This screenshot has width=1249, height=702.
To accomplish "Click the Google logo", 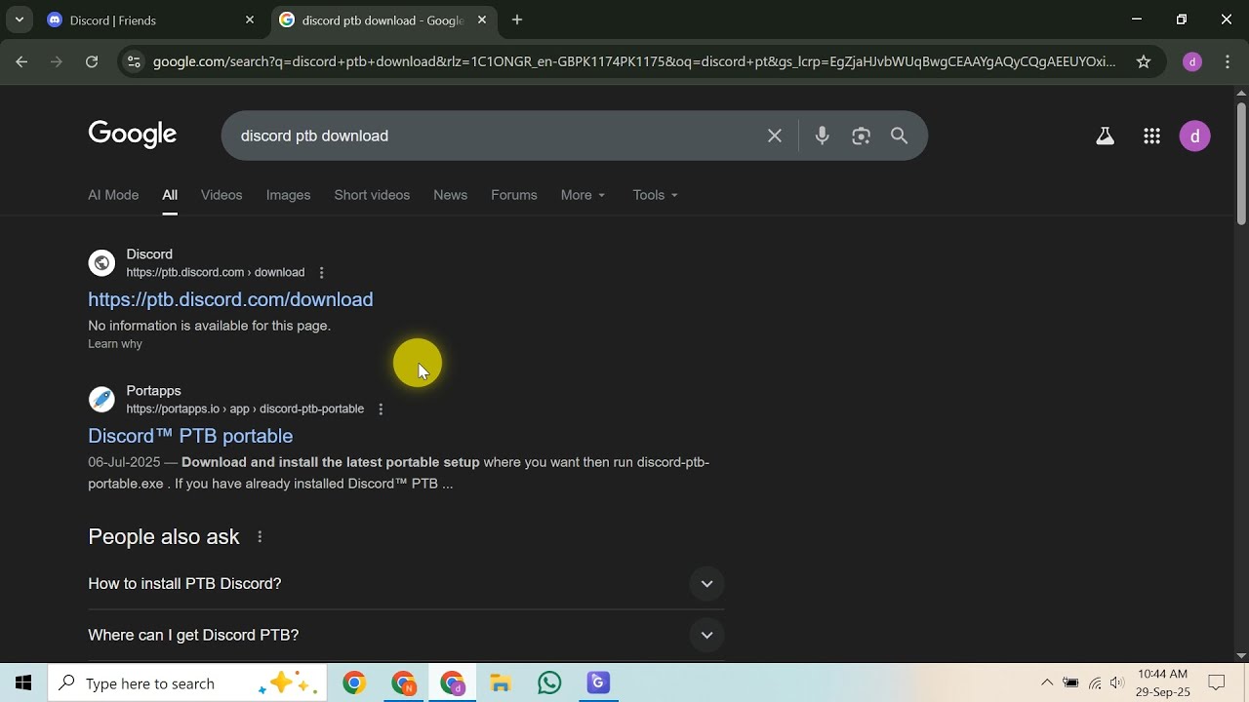I will 133,135.
